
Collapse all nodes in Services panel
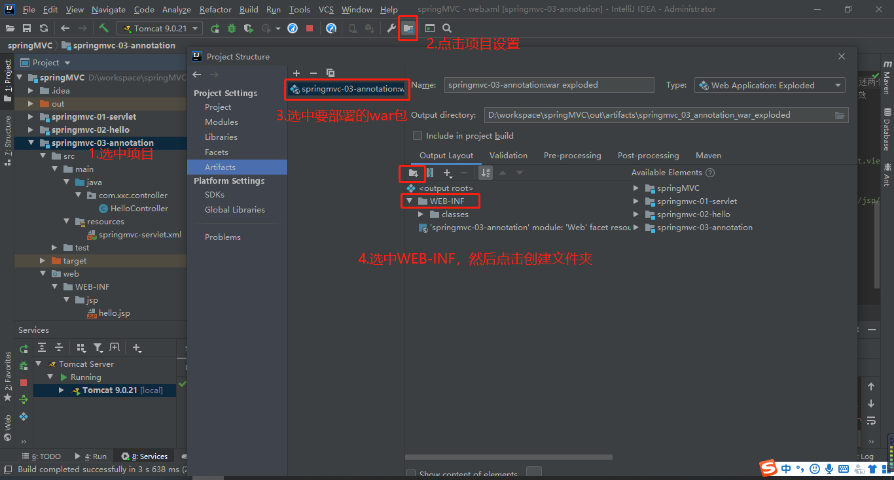point(59,347)
